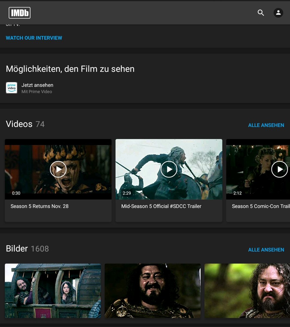Click the 2:29 duration label

(127, 193)
